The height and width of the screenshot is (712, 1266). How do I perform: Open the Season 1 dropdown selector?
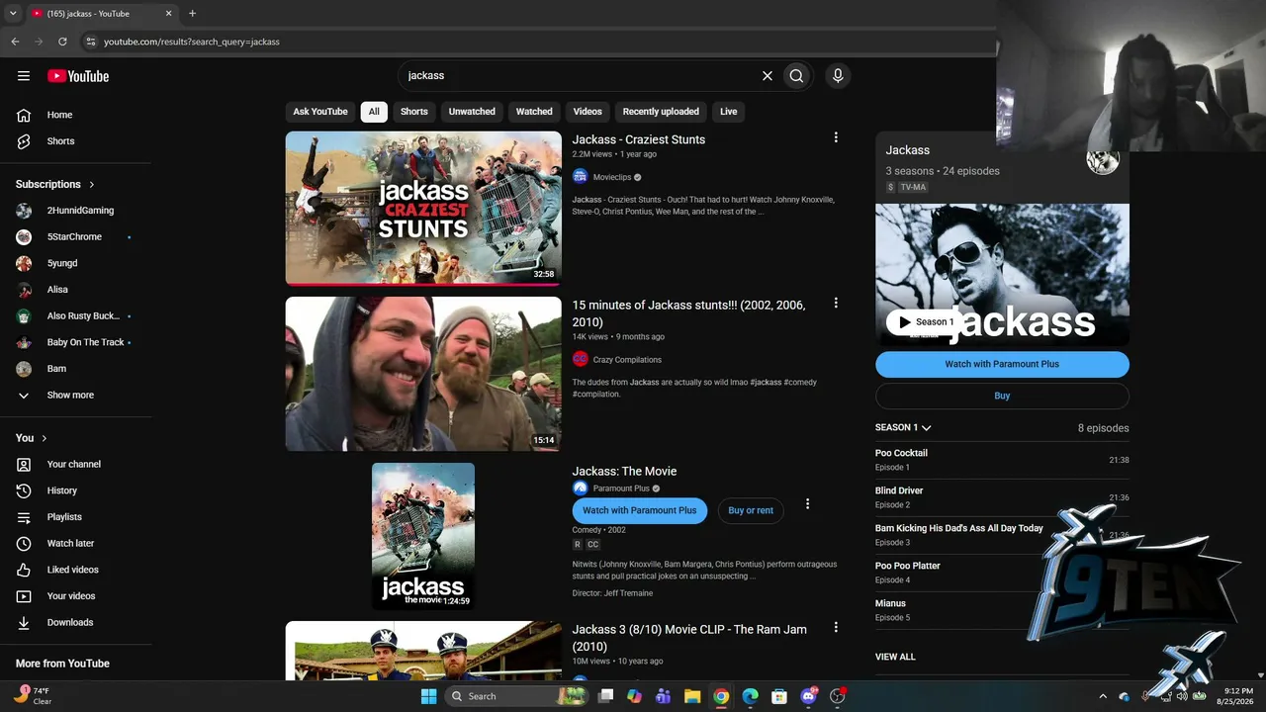tap(903, 428)
